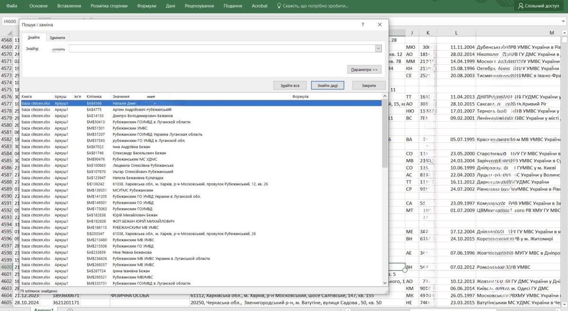Select result 'Рубежанским МБУМВС'
568x311 pixels.
[201, 277]
